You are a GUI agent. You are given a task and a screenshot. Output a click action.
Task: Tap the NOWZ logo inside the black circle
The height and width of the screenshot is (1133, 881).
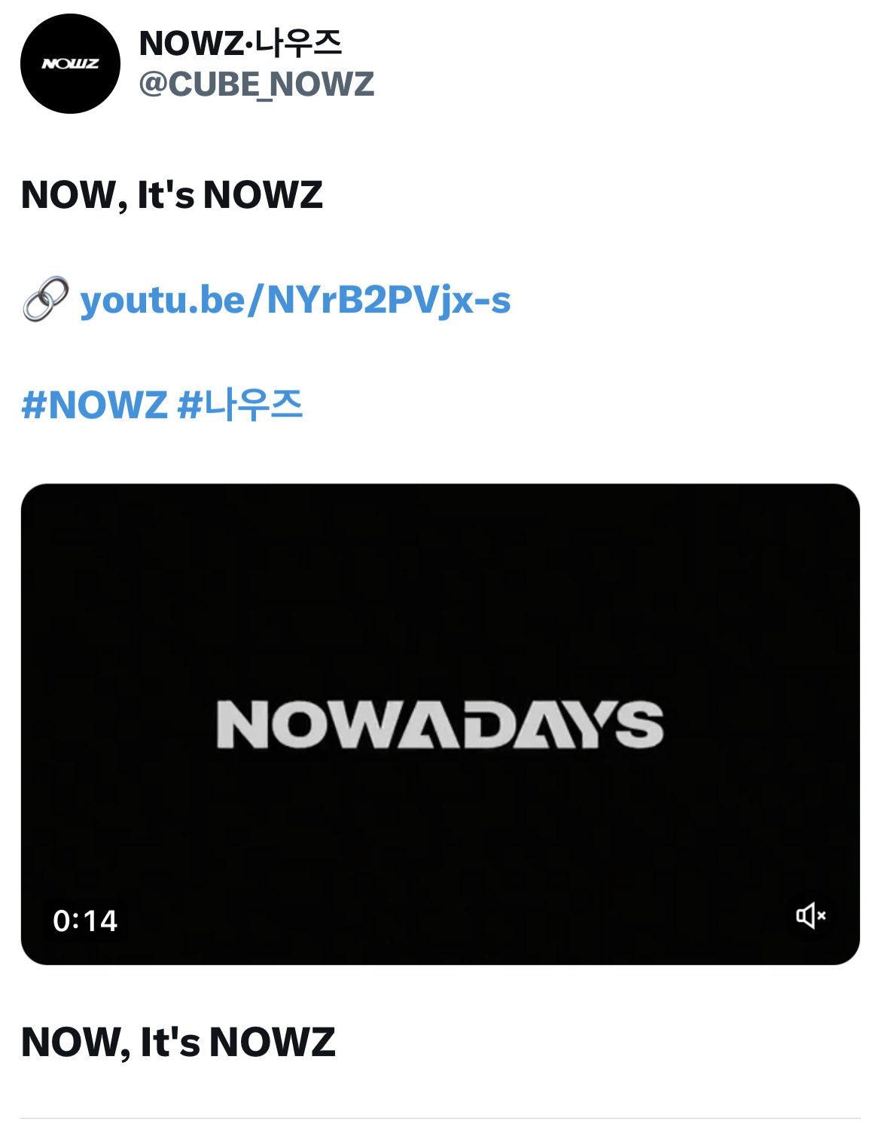pos(70,64)
